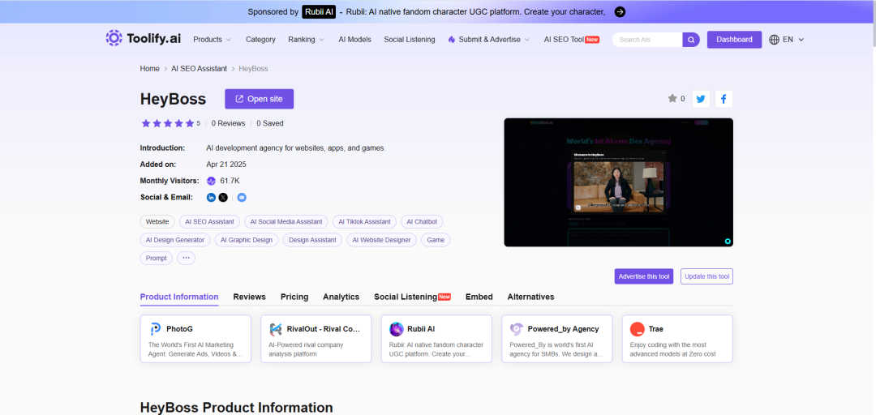This screenshot has height=415, width=876.
Task: Select the Product Information tab
Action: [179, 297]
